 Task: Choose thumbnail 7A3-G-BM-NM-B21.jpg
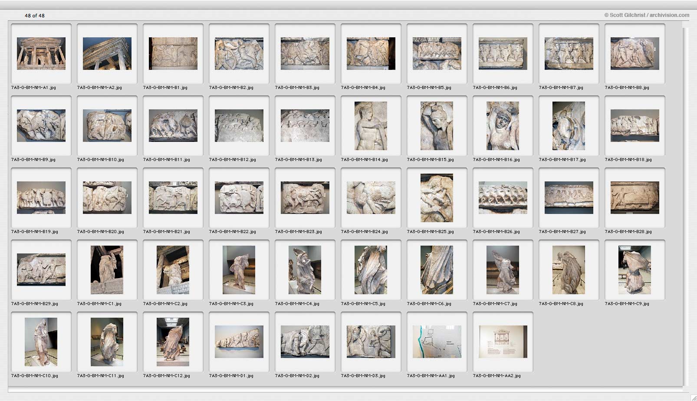[x=173, y=197]
